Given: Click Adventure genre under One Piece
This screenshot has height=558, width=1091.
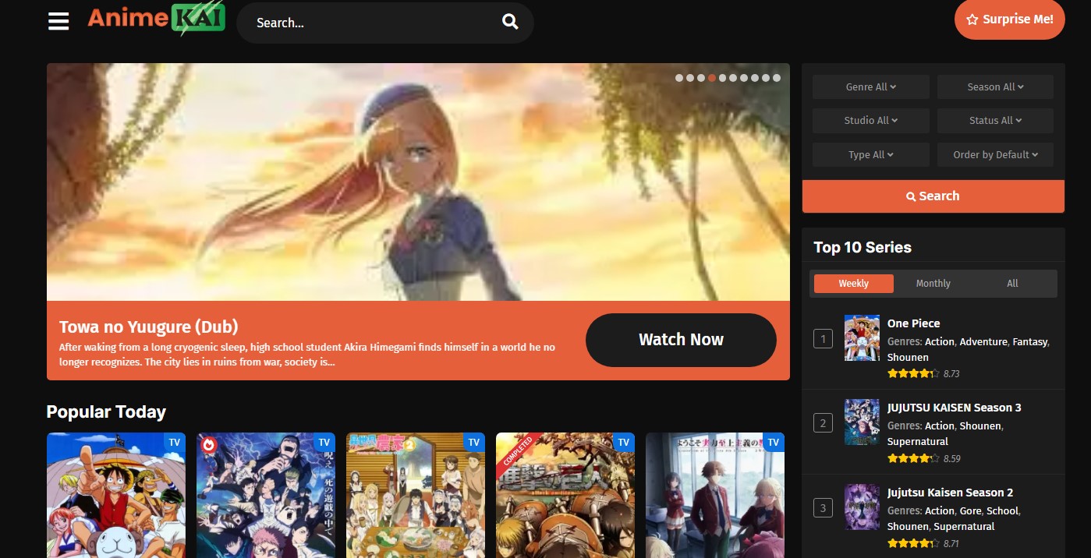Looking at the screenshot, I should click(x=983, y=341).
